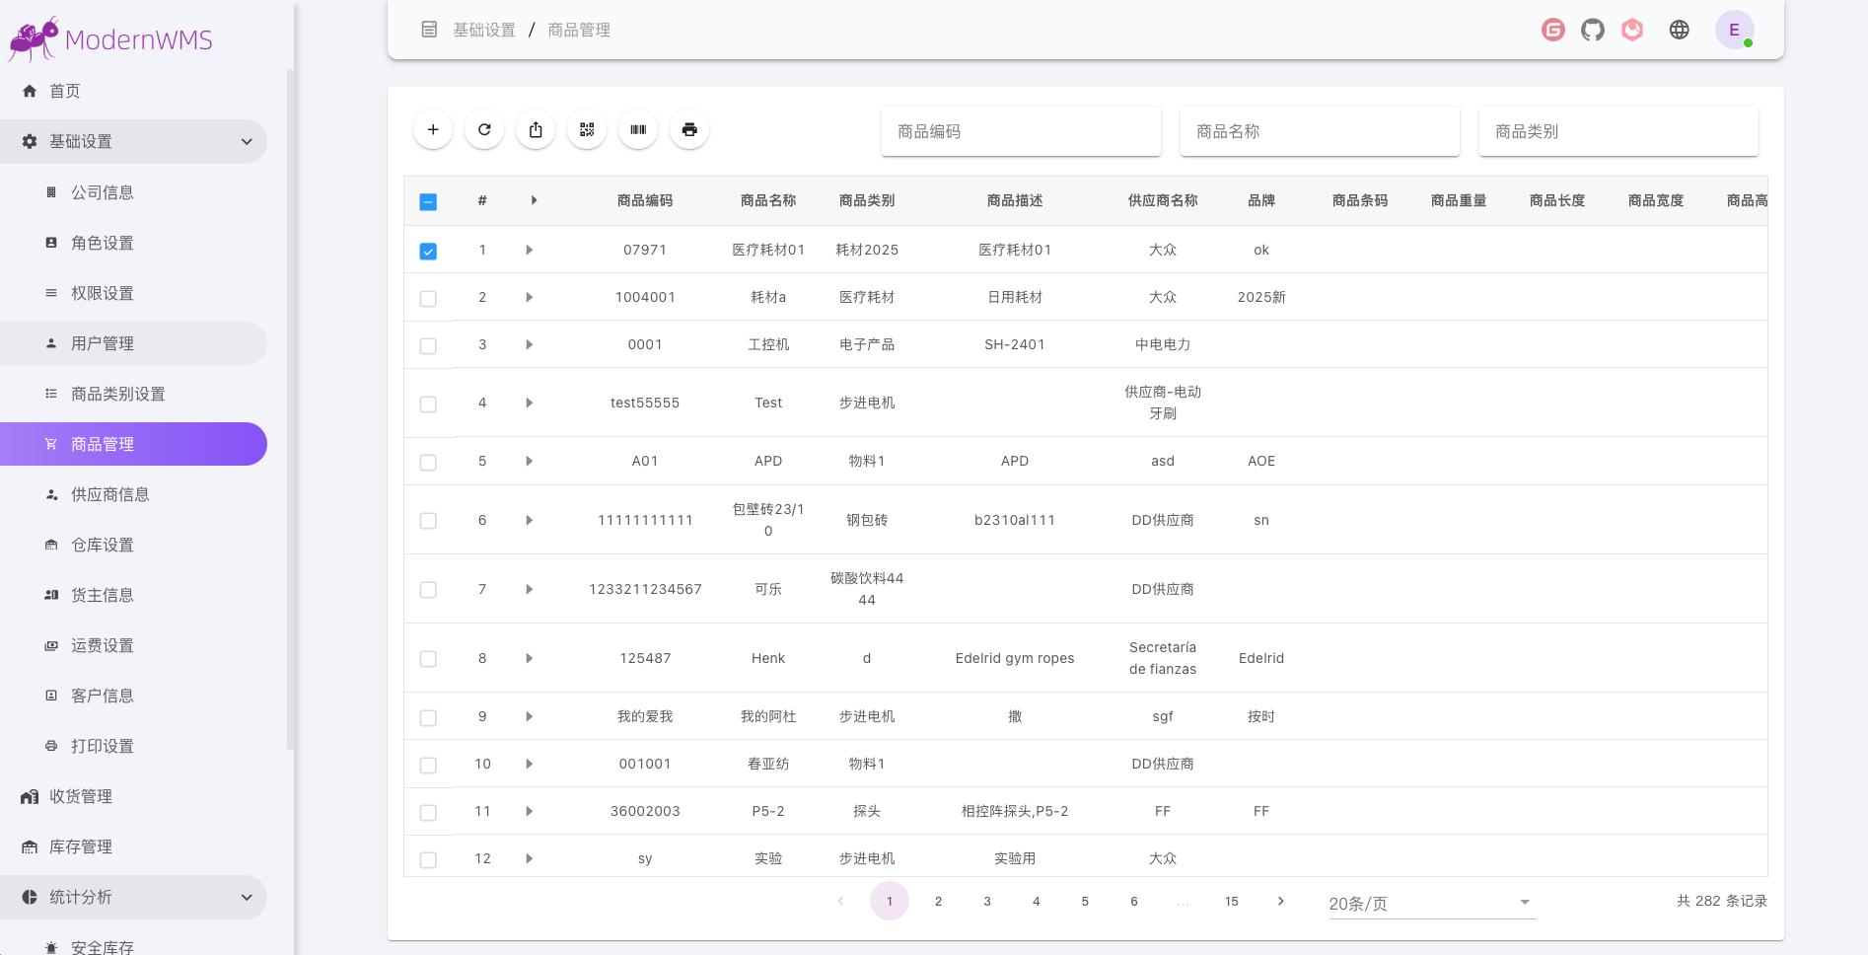Open the export products icon
The width and height of the screenshot is (1868, 955).
click(536, 129)
